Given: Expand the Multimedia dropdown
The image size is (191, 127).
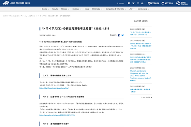Looking at the screenshot, I should point(97,9).
